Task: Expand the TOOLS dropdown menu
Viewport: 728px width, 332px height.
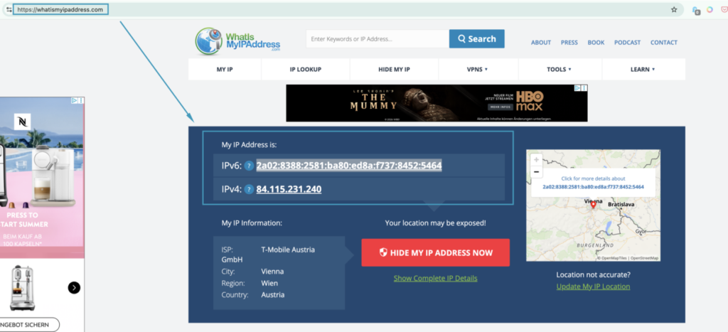Action: point(560,69)
